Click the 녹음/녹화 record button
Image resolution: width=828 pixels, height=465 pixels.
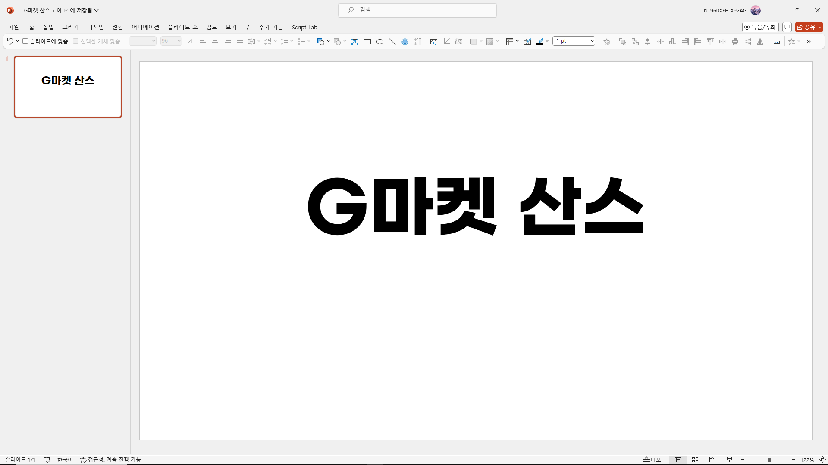point(760,27)
